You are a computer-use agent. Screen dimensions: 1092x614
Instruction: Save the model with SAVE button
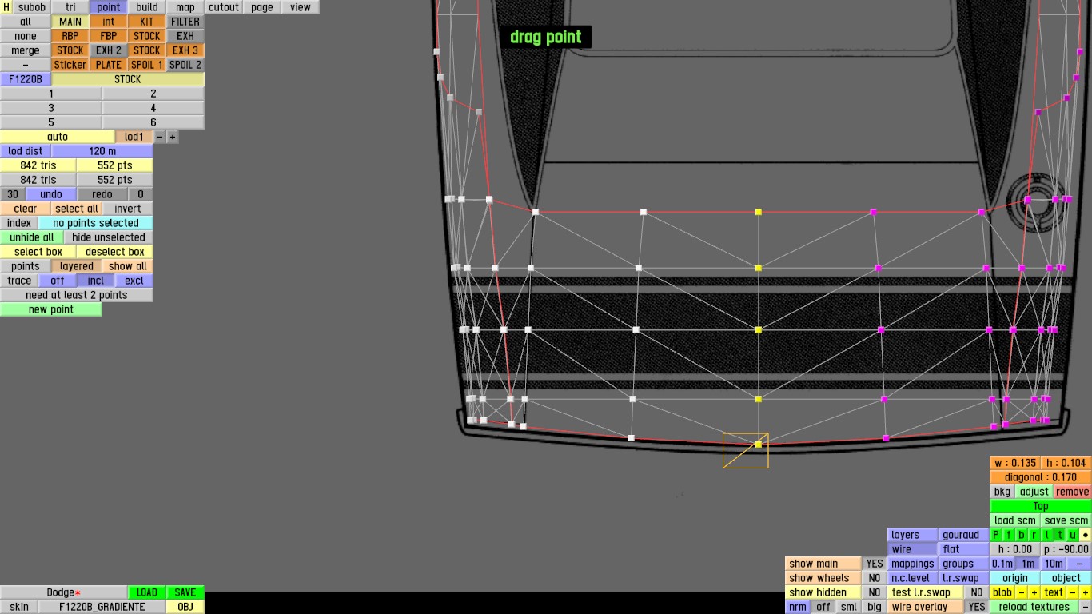[185, 592]
